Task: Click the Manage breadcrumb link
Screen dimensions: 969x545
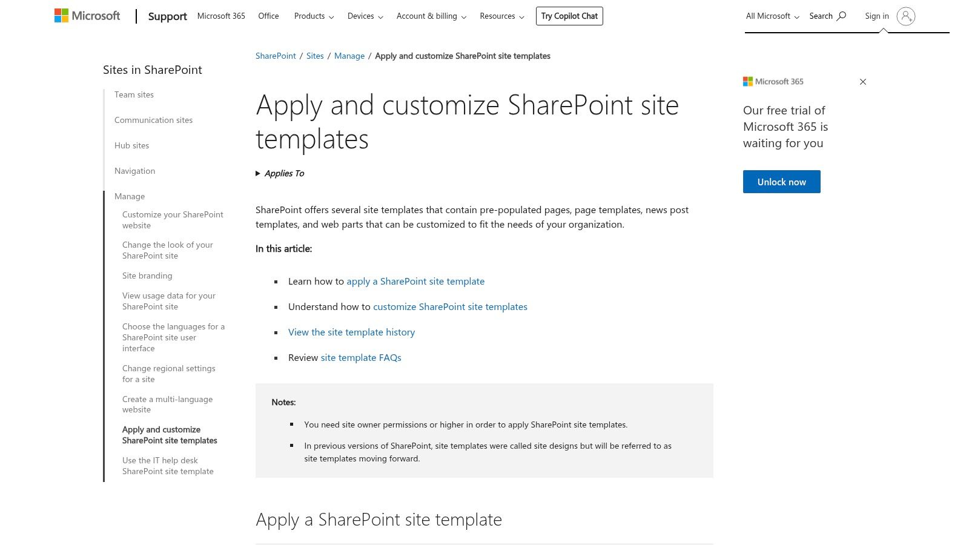Action: [349, 55]
